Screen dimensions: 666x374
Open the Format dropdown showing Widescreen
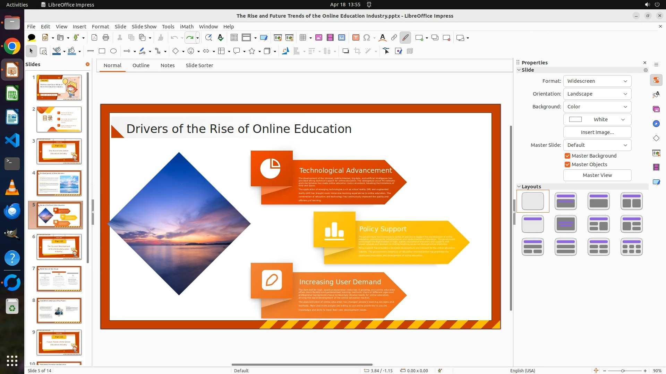597,81
